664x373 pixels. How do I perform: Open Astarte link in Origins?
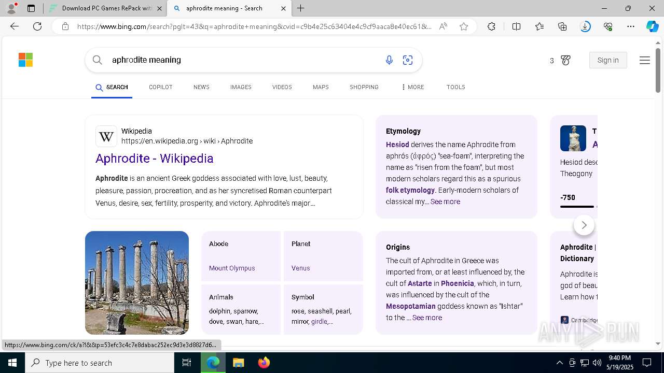420,283
